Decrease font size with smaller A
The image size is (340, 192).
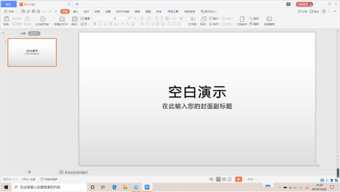pos(135,18)
